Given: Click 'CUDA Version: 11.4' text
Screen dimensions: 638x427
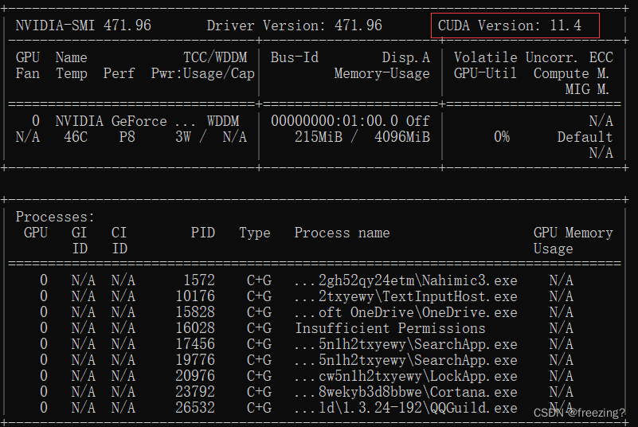Looking at the screenshot, I should click(510, 25).
